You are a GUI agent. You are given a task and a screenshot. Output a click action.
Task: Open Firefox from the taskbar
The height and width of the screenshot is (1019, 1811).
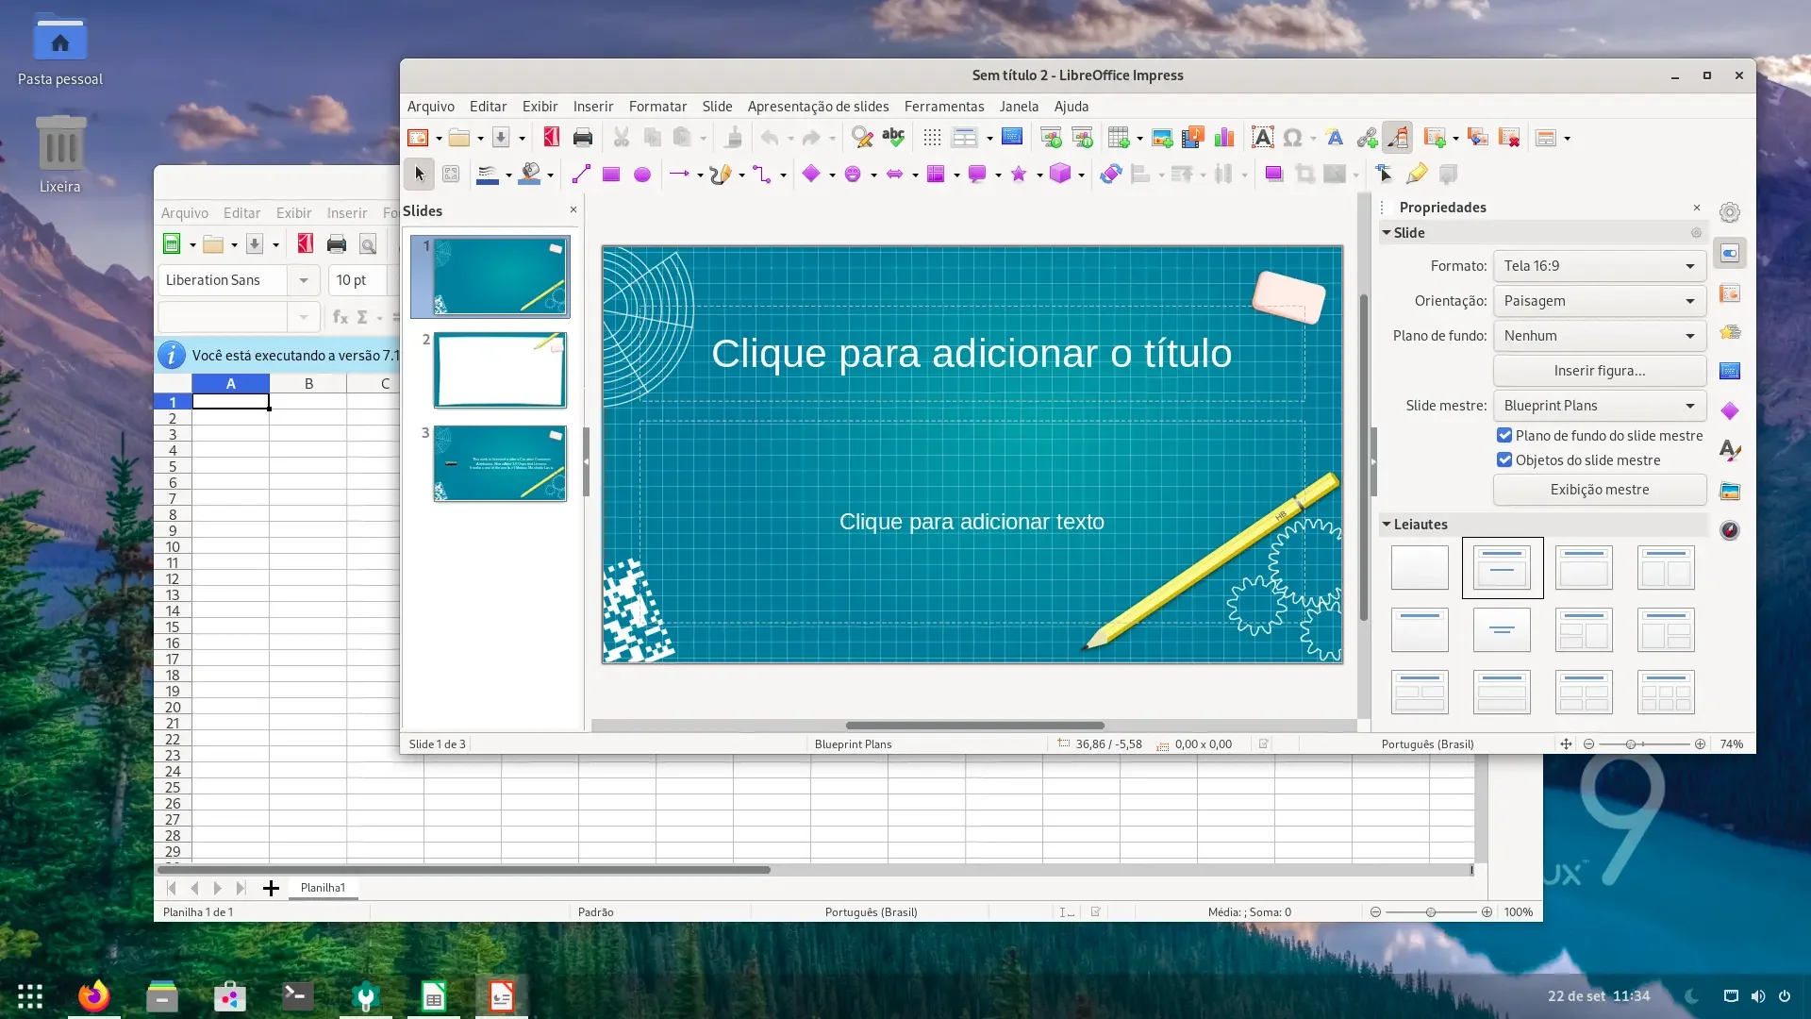click(x=93, y=995)
